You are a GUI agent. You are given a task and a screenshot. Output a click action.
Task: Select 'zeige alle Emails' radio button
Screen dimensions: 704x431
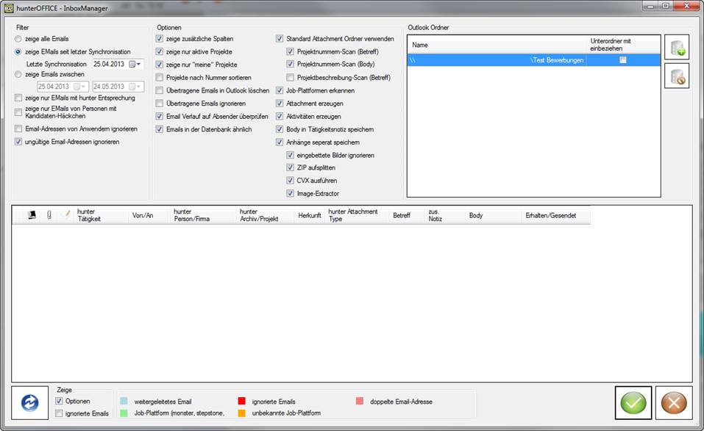[x=18, y=38]
